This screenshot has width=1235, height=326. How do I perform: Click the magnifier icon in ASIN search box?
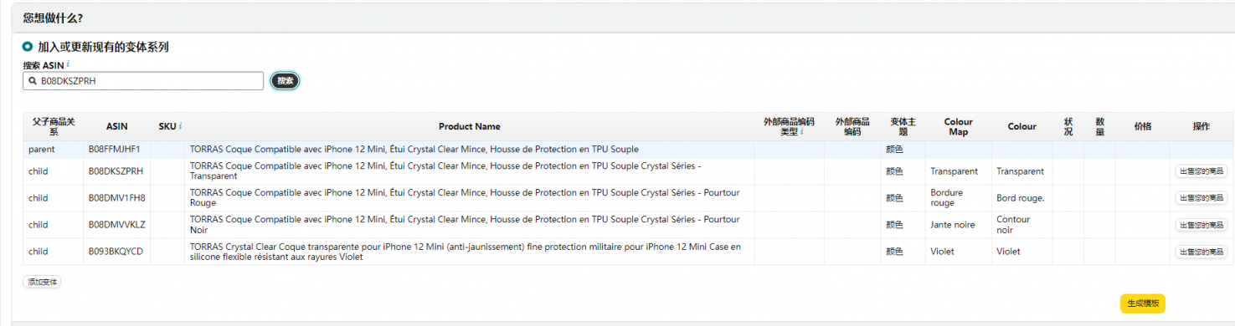point(33,81)
